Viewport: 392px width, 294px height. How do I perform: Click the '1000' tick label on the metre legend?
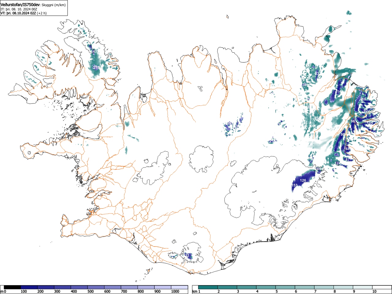(x=175, y=292)
